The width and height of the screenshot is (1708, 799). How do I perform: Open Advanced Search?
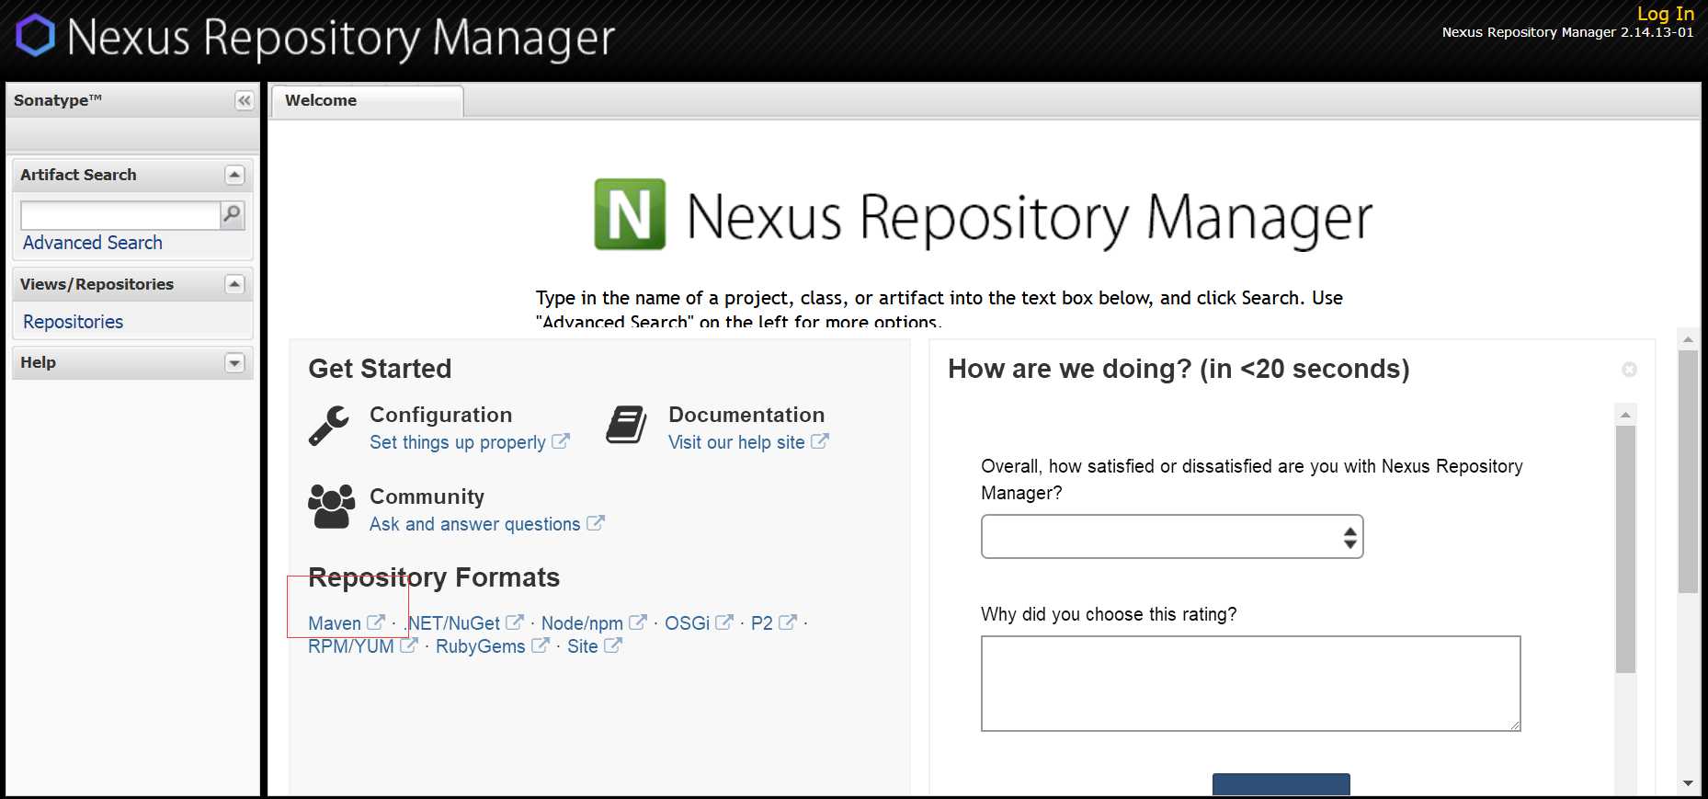click(x=93, y=243)
